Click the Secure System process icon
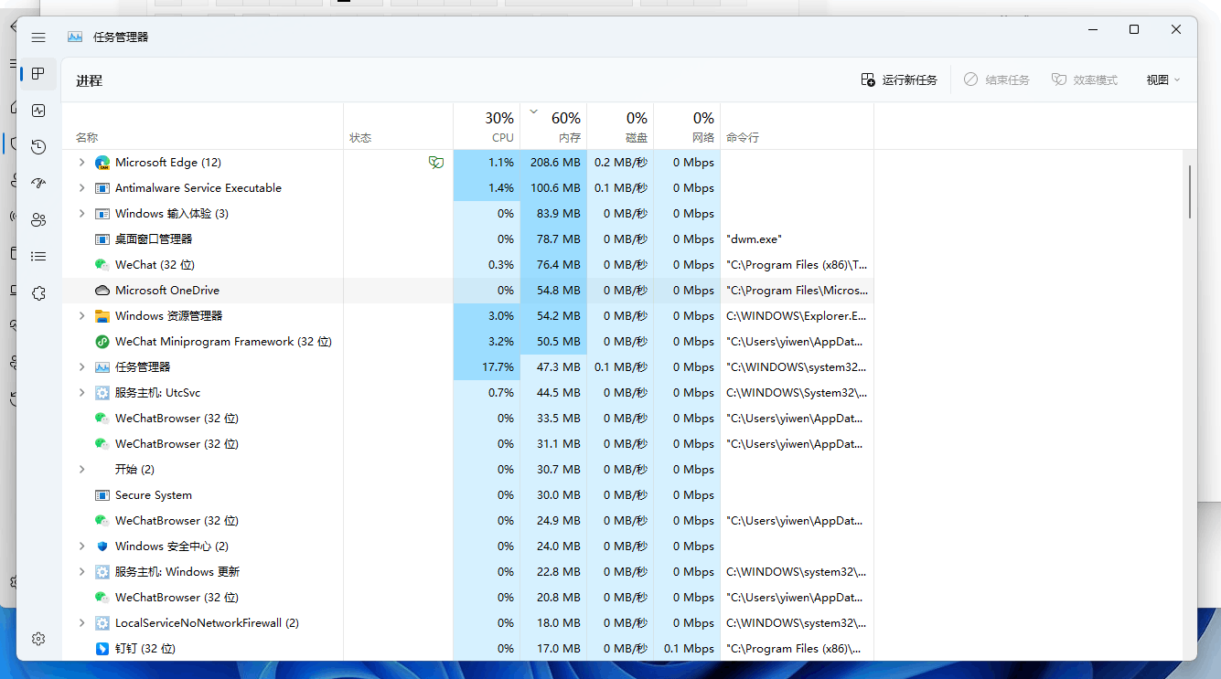Image resolution: width=1221 pixels, height=679 pixels. [x=102, y=495]
